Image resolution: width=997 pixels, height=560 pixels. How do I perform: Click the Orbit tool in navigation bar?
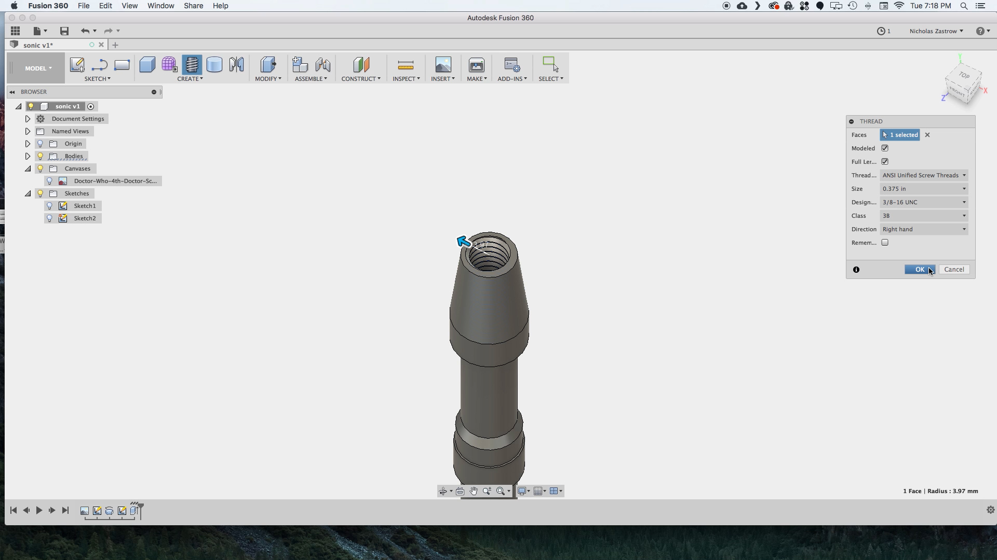443,491
